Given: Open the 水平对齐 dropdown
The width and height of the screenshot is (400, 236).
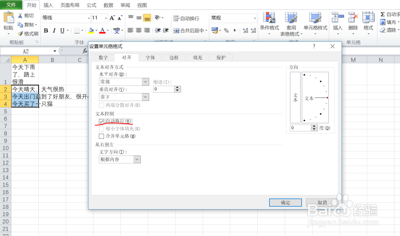Looking at the screenshot, I should [146, 82].
